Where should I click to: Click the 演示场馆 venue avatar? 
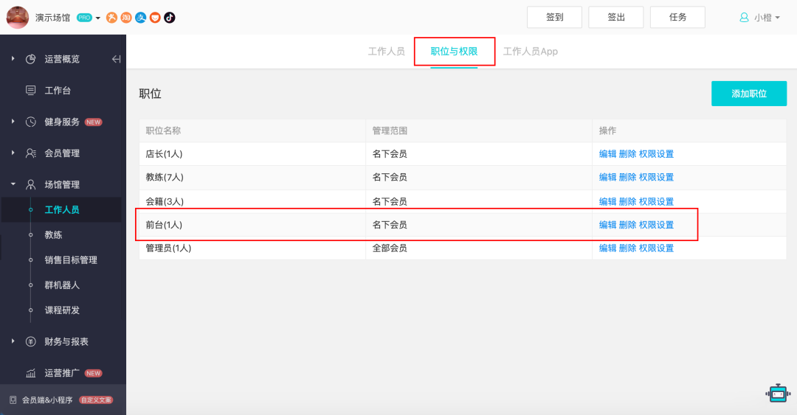(18, 18)
